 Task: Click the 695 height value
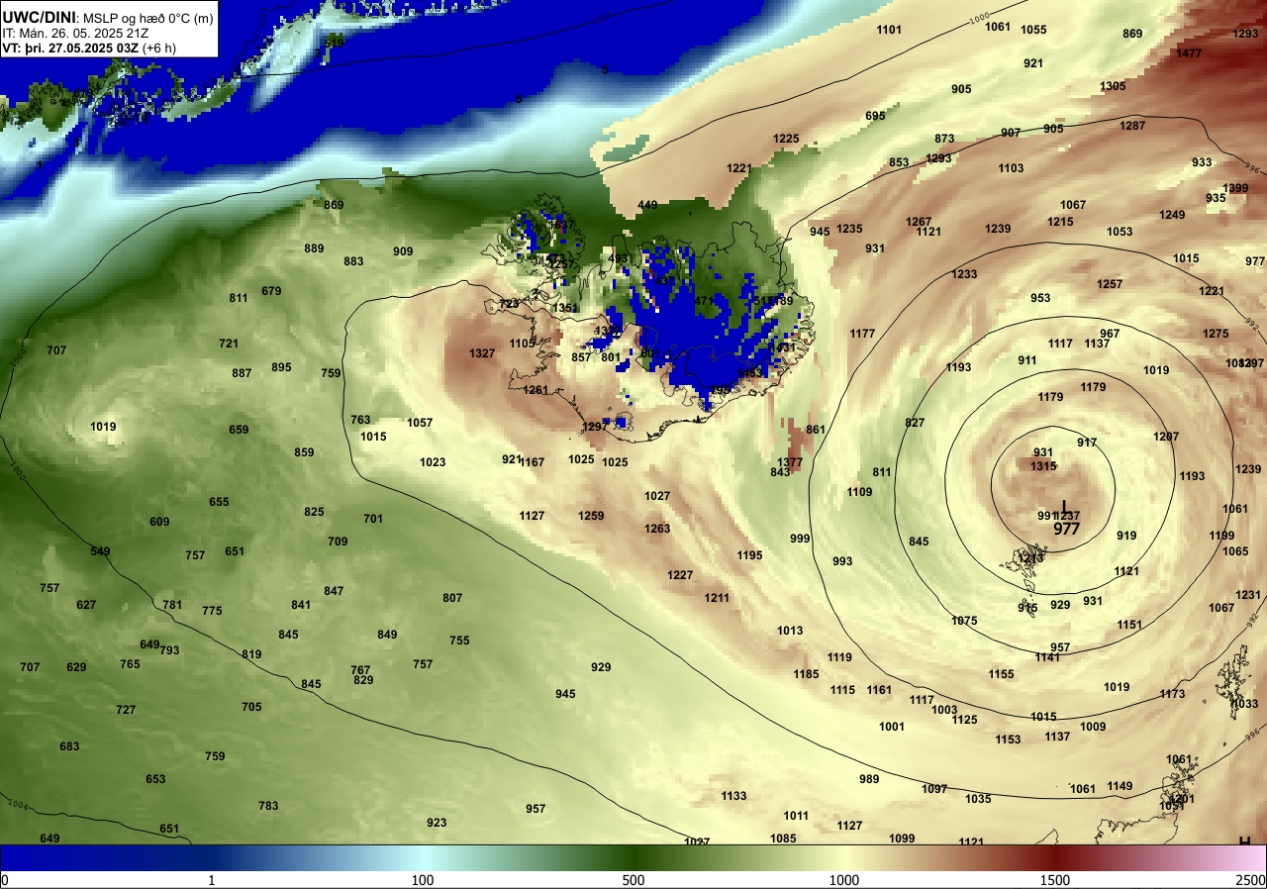(875, 116)
